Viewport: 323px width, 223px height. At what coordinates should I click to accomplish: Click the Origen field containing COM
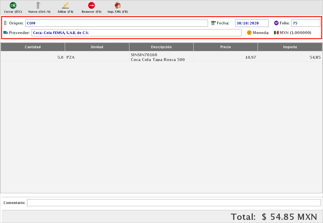(x=116, y=23)
